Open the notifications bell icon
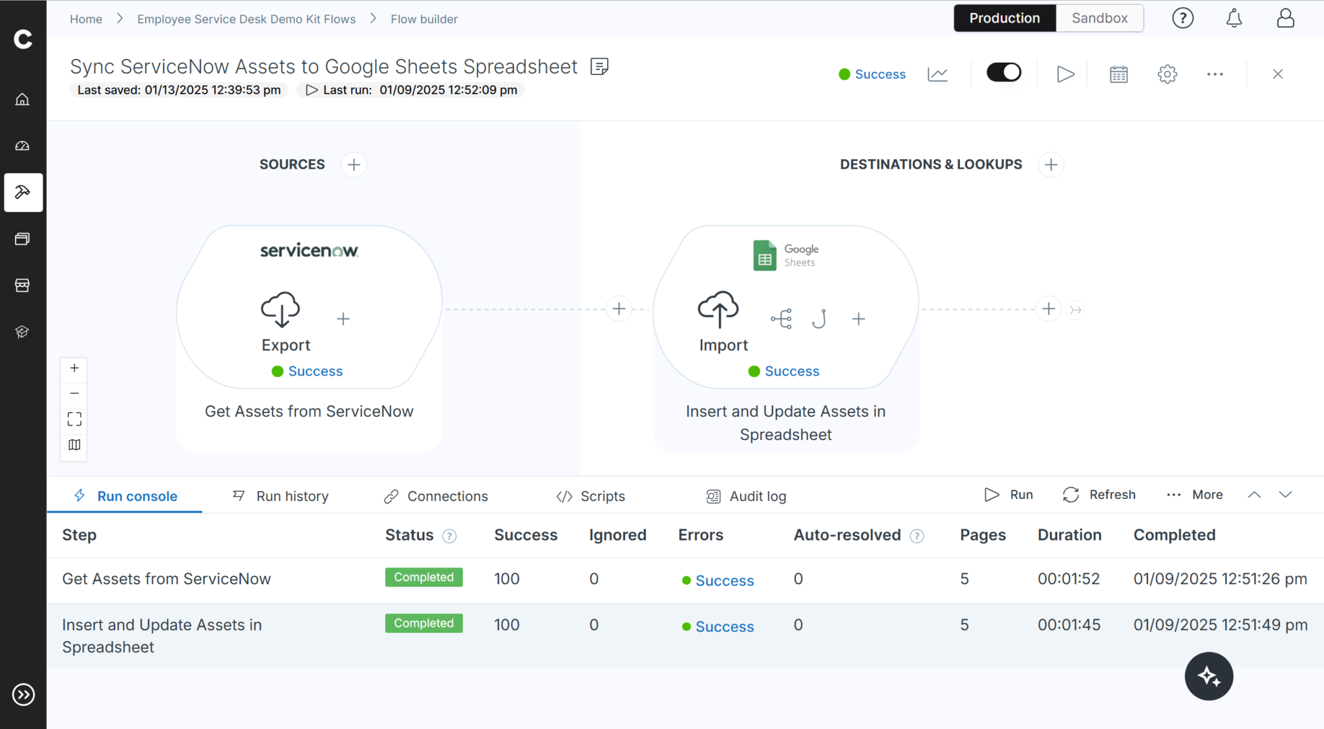This screenshot has height=729, width=1324. (1233, 18)
